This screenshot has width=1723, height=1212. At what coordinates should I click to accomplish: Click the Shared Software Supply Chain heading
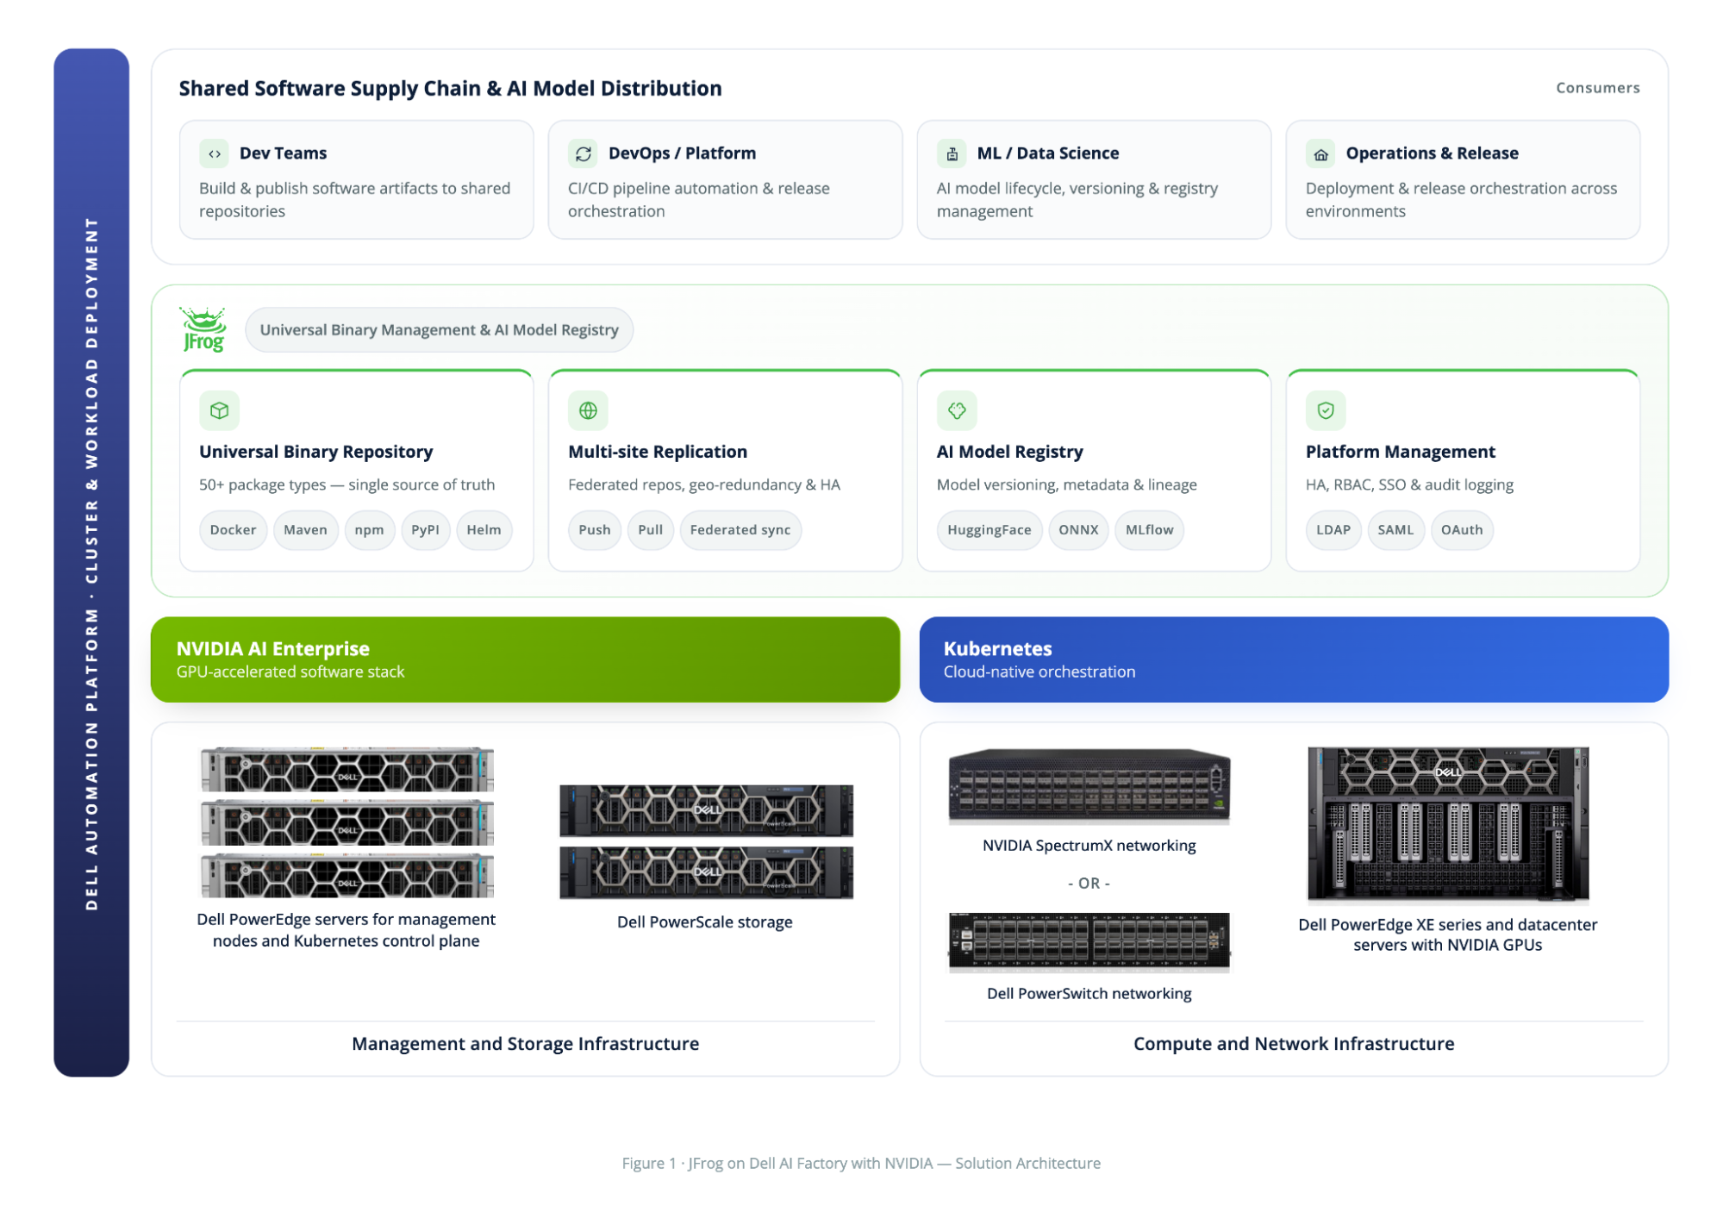[x=450, y=89]
